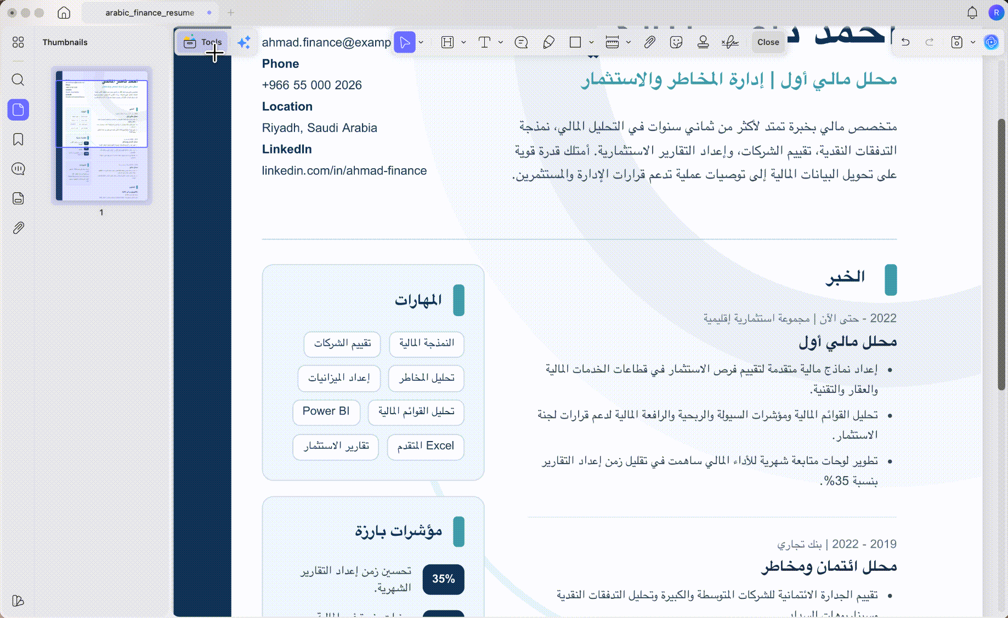This screenshot has height=618, width=1008.
Task: Click the save document icon
Action: click(x=956, y=42)
